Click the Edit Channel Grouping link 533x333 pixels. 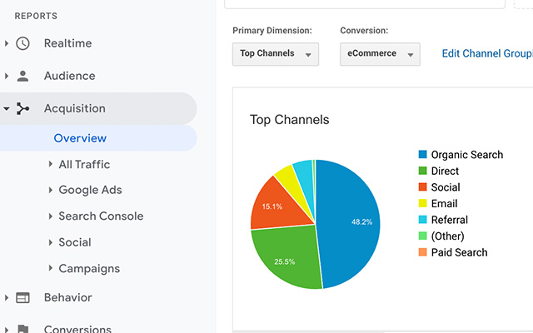tap(486, 53)
